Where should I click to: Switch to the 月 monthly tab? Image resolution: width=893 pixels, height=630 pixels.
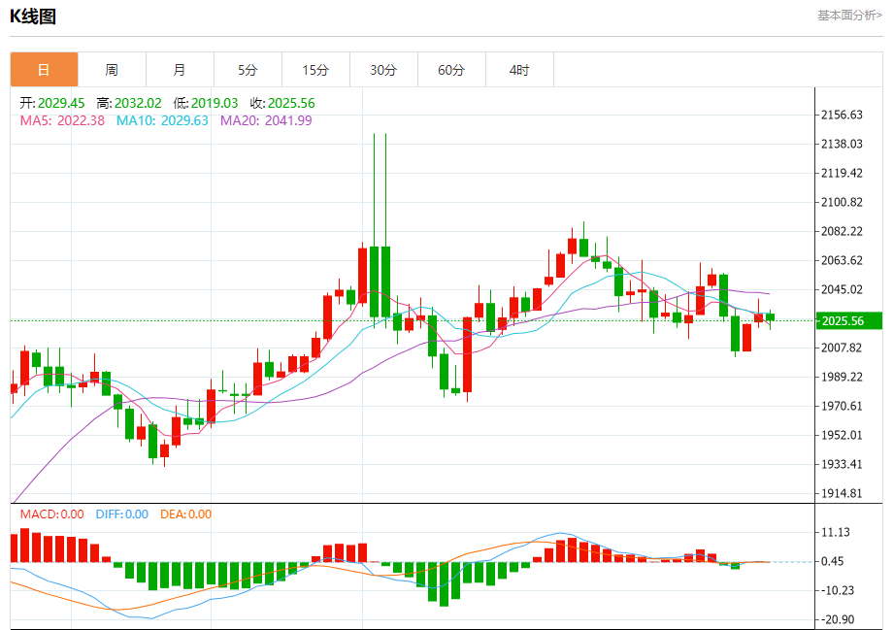pyautogui.click(x=180, y=70)
